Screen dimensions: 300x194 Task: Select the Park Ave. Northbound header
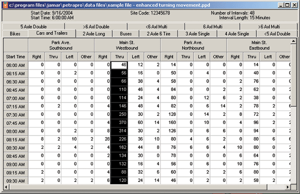coord(193,45)
